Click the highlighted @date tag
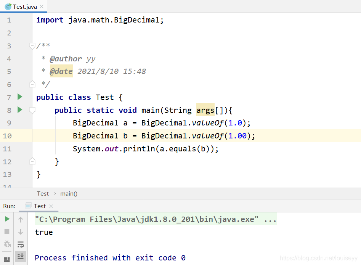The image size is (361, 265). (61, 71)
